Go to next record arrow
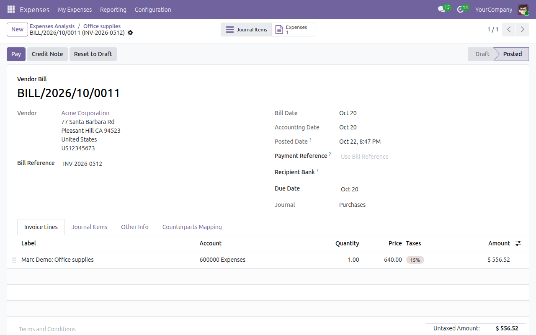536x335 pixels. point(522,29)
